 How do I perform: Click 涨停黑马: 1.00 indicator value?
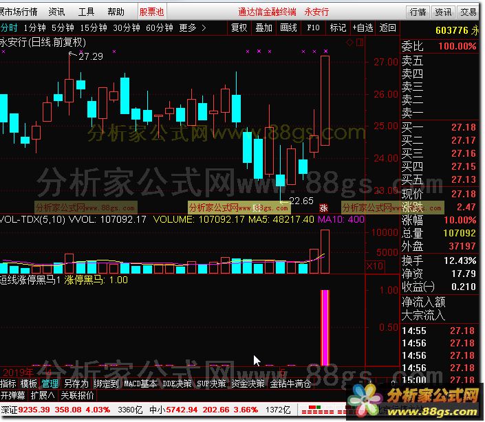(96, 280)
